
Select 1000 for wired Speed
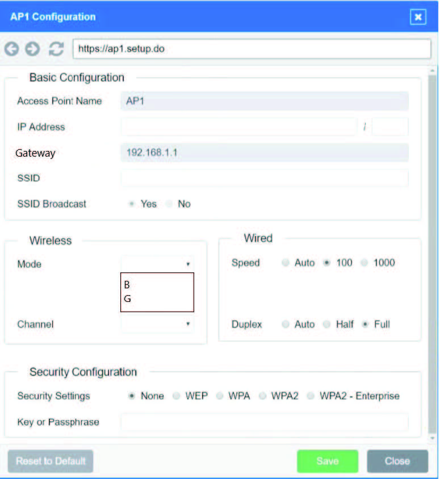pos(364,263)
